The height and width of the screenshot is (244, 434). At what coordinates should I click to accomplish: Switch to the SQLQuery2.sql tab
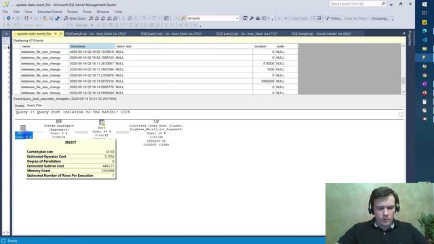tap(247, 34)
